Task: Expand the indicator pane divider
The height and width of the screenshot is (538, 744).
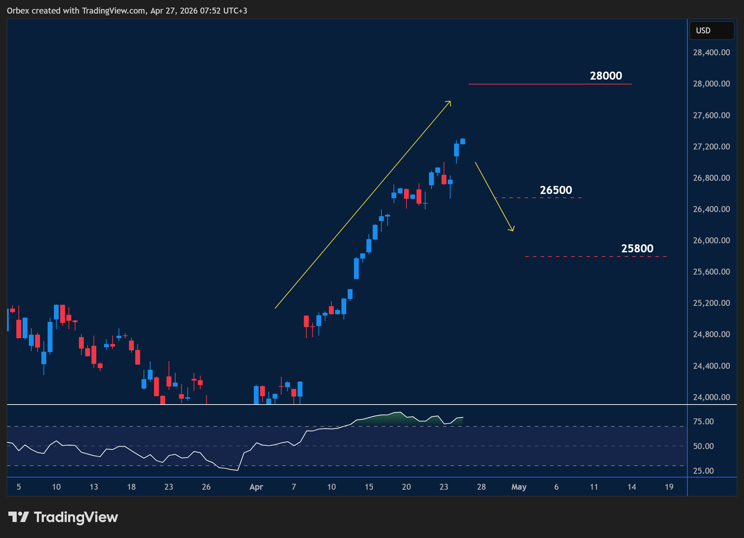Action: pyautogui.click(x=348, y=404)
